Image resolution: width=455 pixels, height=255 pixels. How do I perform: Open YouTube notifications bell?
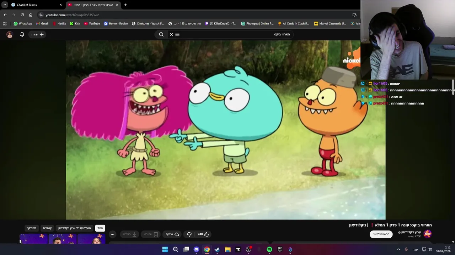click(22, 34)
